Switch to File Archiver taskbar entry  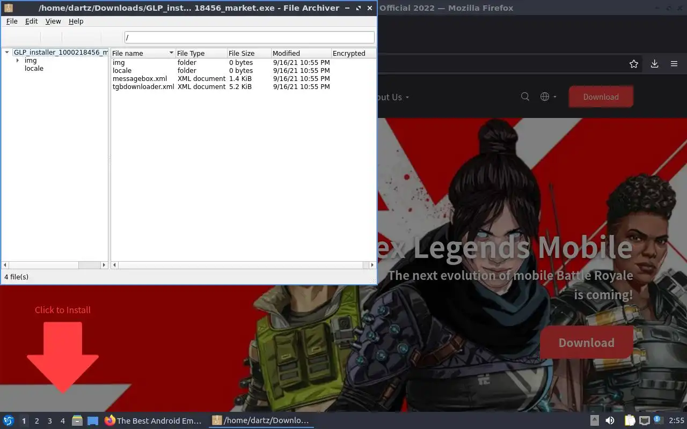tap(261, 420)
